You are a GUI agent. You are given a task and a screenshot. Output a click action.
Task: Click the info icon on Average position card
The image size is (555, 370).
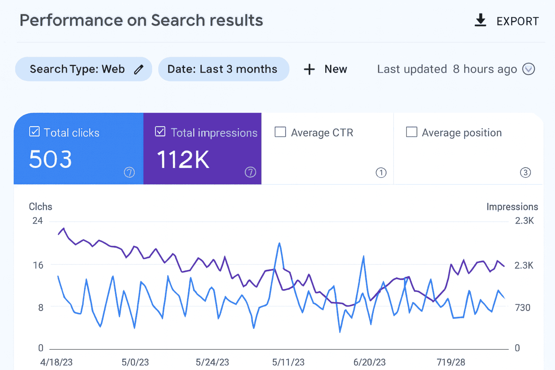pyautogui.click(x=525, y=173)
